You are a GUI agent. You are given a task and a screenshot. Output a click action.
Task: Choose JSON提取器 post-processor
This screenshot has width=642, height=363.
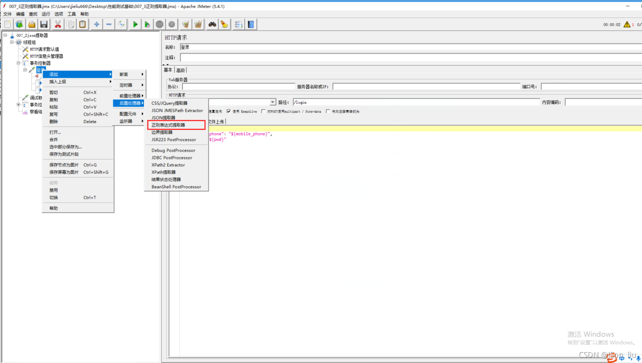point(176,118)
